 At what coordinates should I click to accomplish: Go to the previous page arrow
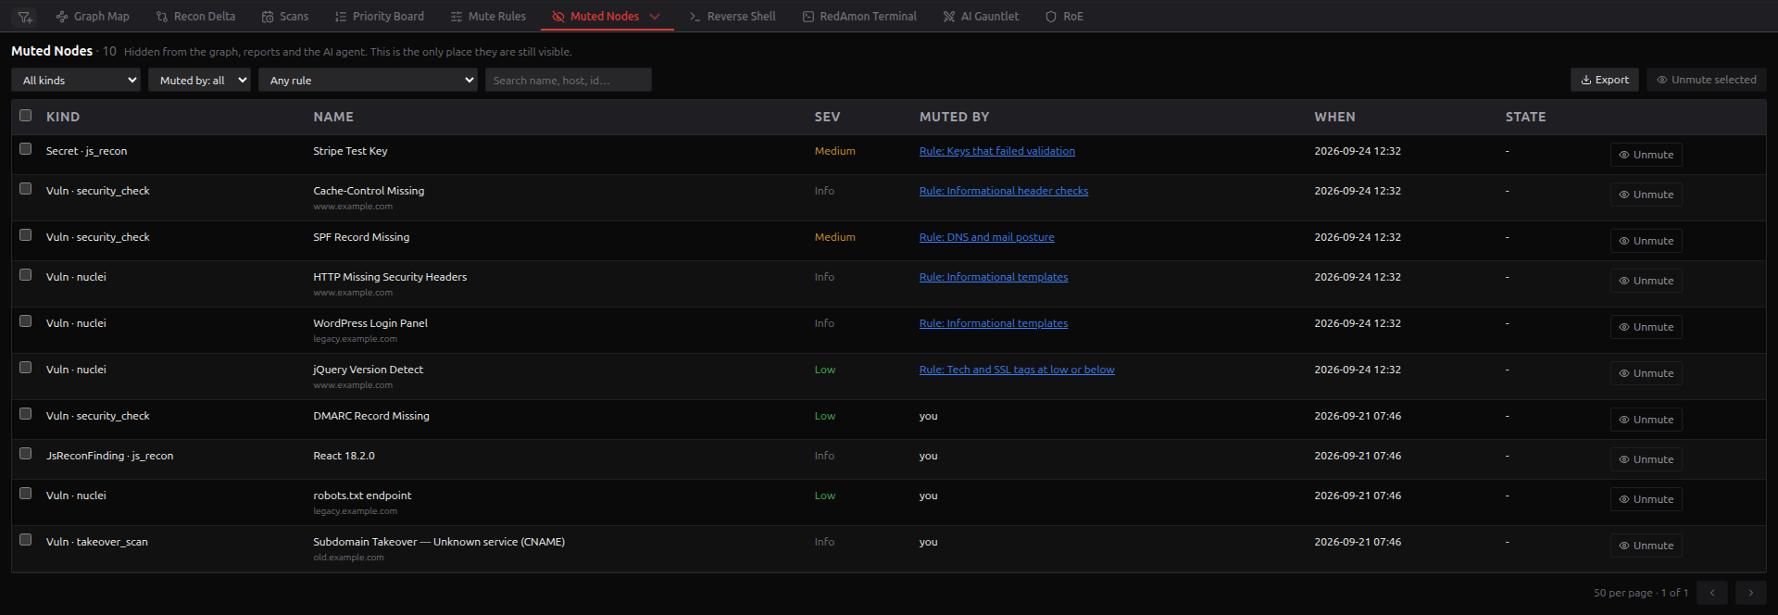click(1712, 593)
